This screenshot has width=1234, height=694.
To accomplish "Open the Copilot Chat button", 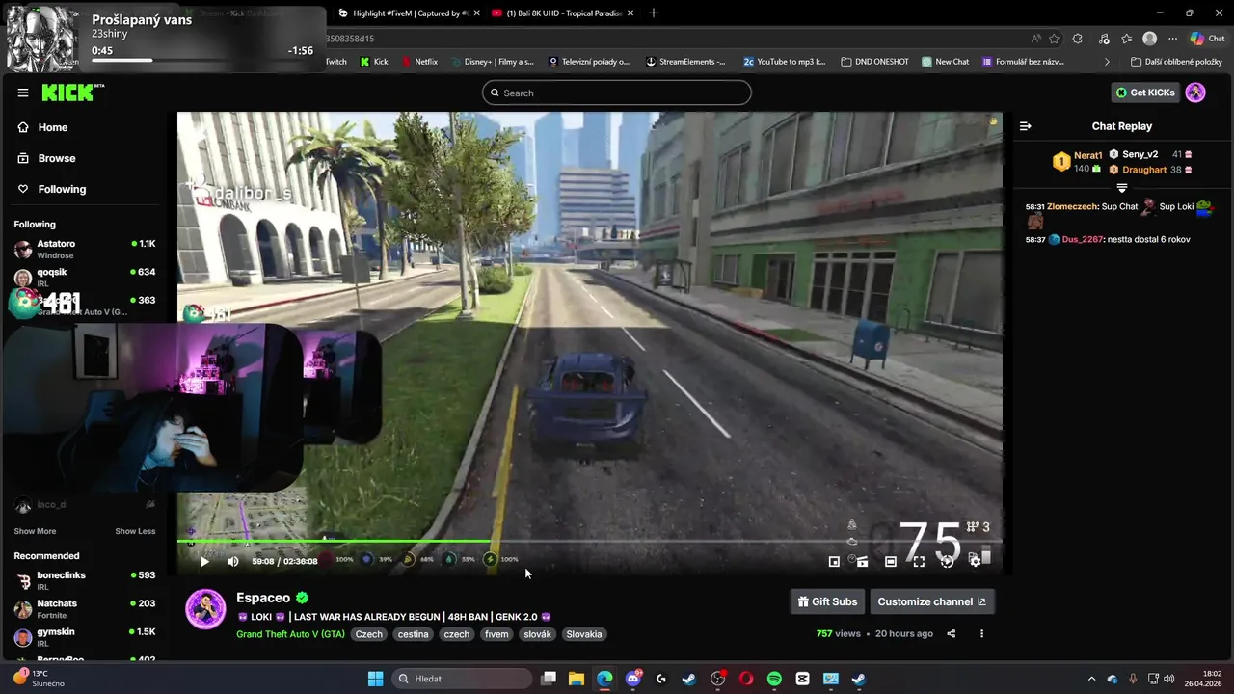I will (x=1208, y=39).
